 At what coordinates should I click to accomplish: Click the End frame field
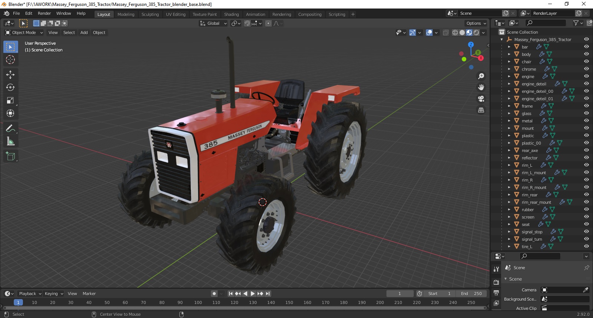(471, 294)
